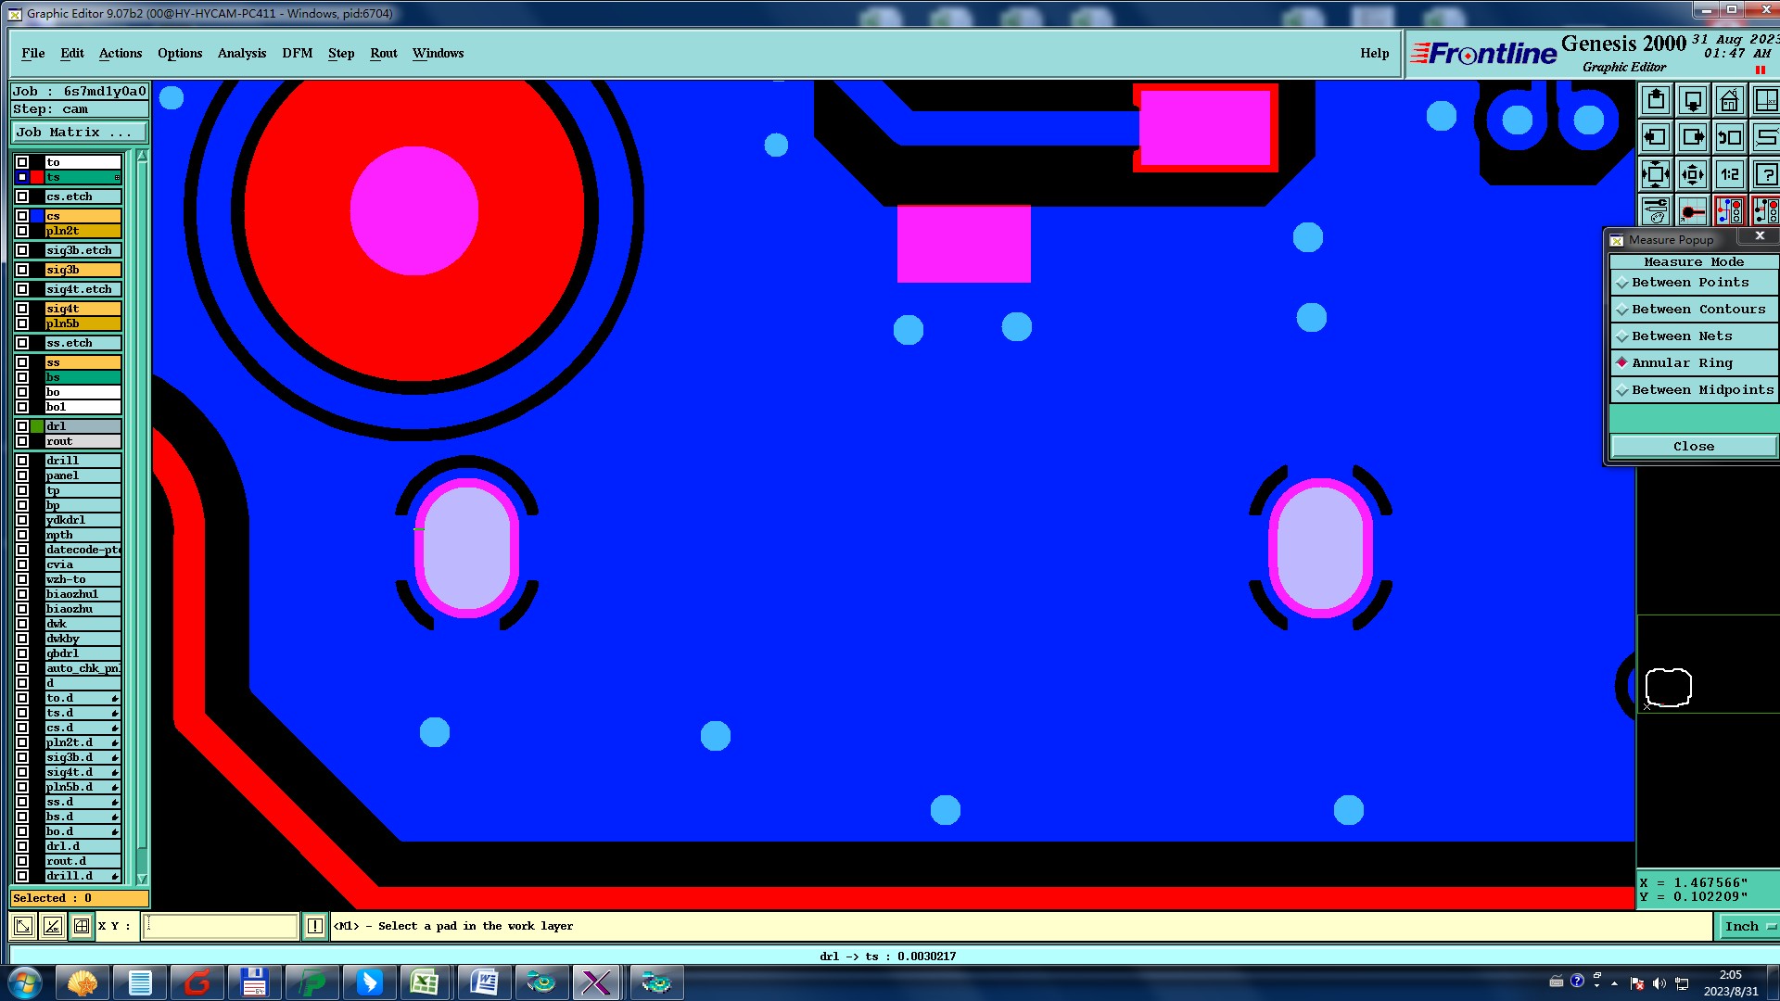The height and width of the screenshot is (1001, 1780).
Task: Toggle the checkbox for layer drl
Action: coord(22,426)
